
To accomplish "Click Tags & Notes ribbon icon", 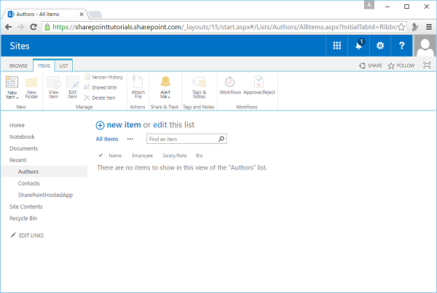I will click(x=198, y=88).
